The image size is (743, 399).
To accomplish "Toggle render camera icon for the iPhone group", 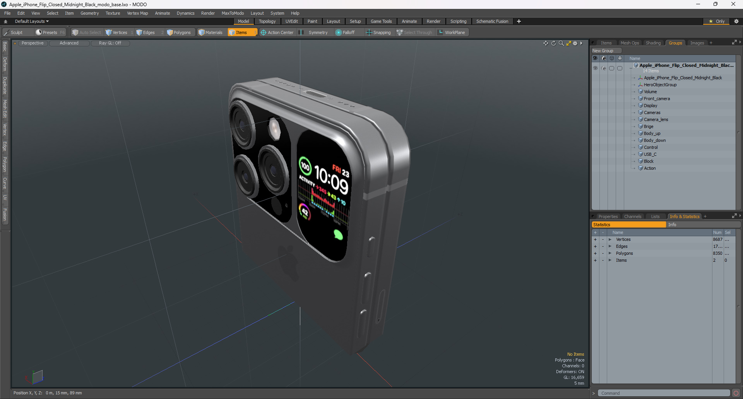I will point(603,68).
